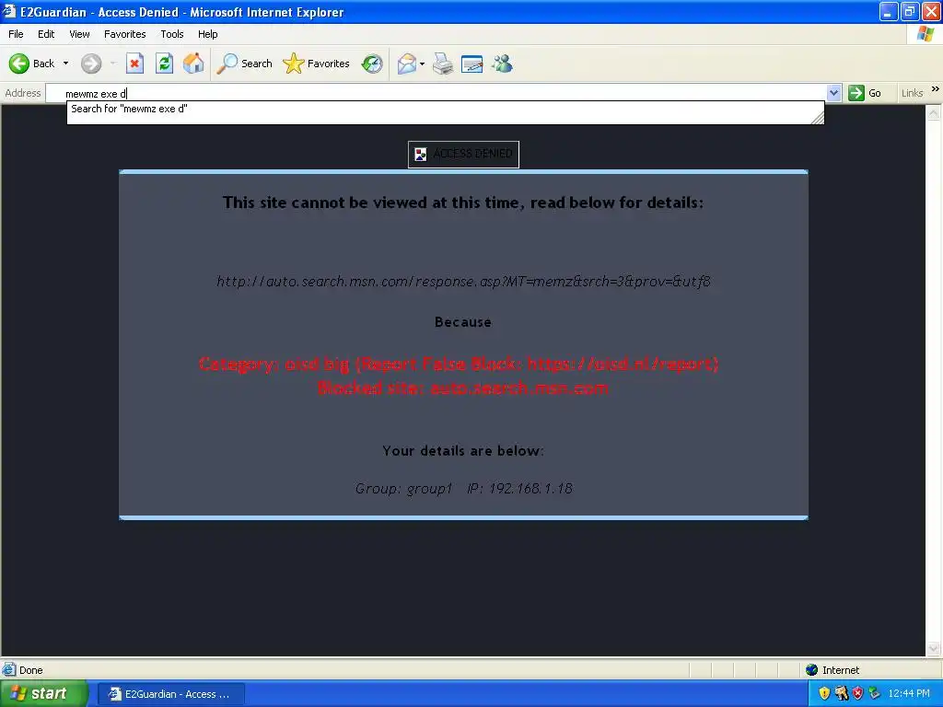943x707 pixels.
Task: Click the blocked URL auto.search.msn.com text
Action: click(x=464, y=282)
